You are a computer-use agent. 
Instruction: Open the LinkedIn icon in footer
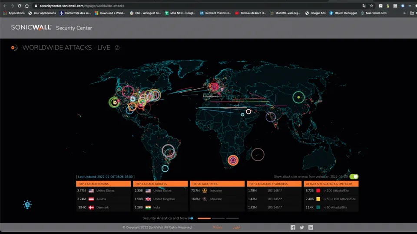311,227
